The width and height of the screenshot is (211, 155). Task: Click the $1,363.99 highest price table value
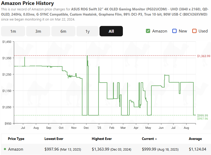pyautogui.click(x=101, y=149)
